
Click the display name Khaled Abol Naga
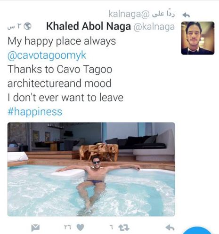coord(89,26)
